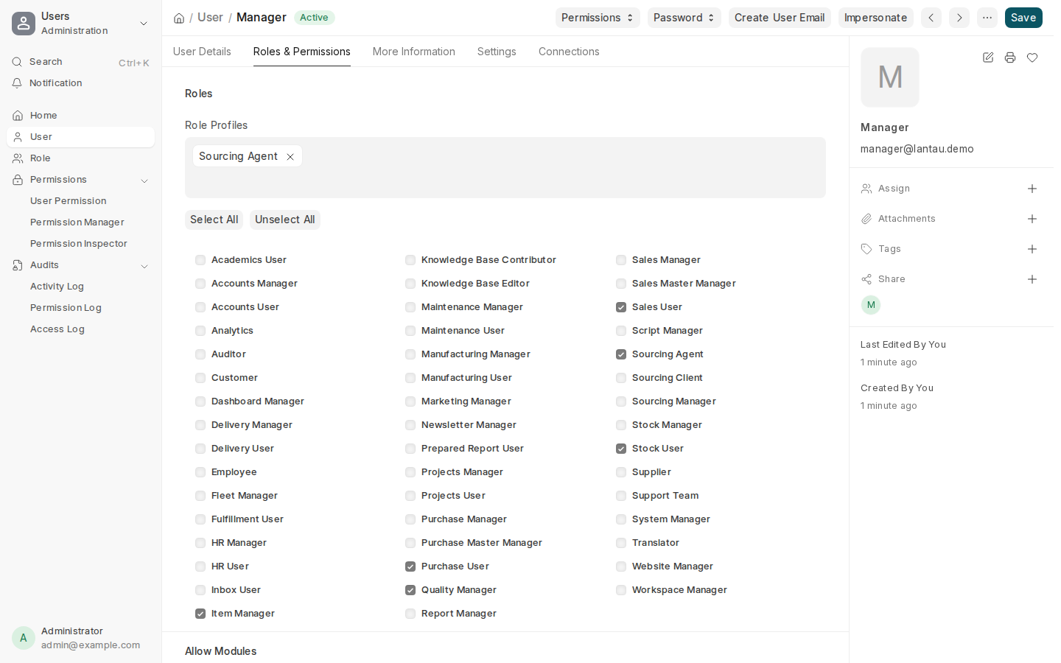Add an attachment with the plus icon
Viewport: 1061px width, 663px height.
click(1032, 219)
